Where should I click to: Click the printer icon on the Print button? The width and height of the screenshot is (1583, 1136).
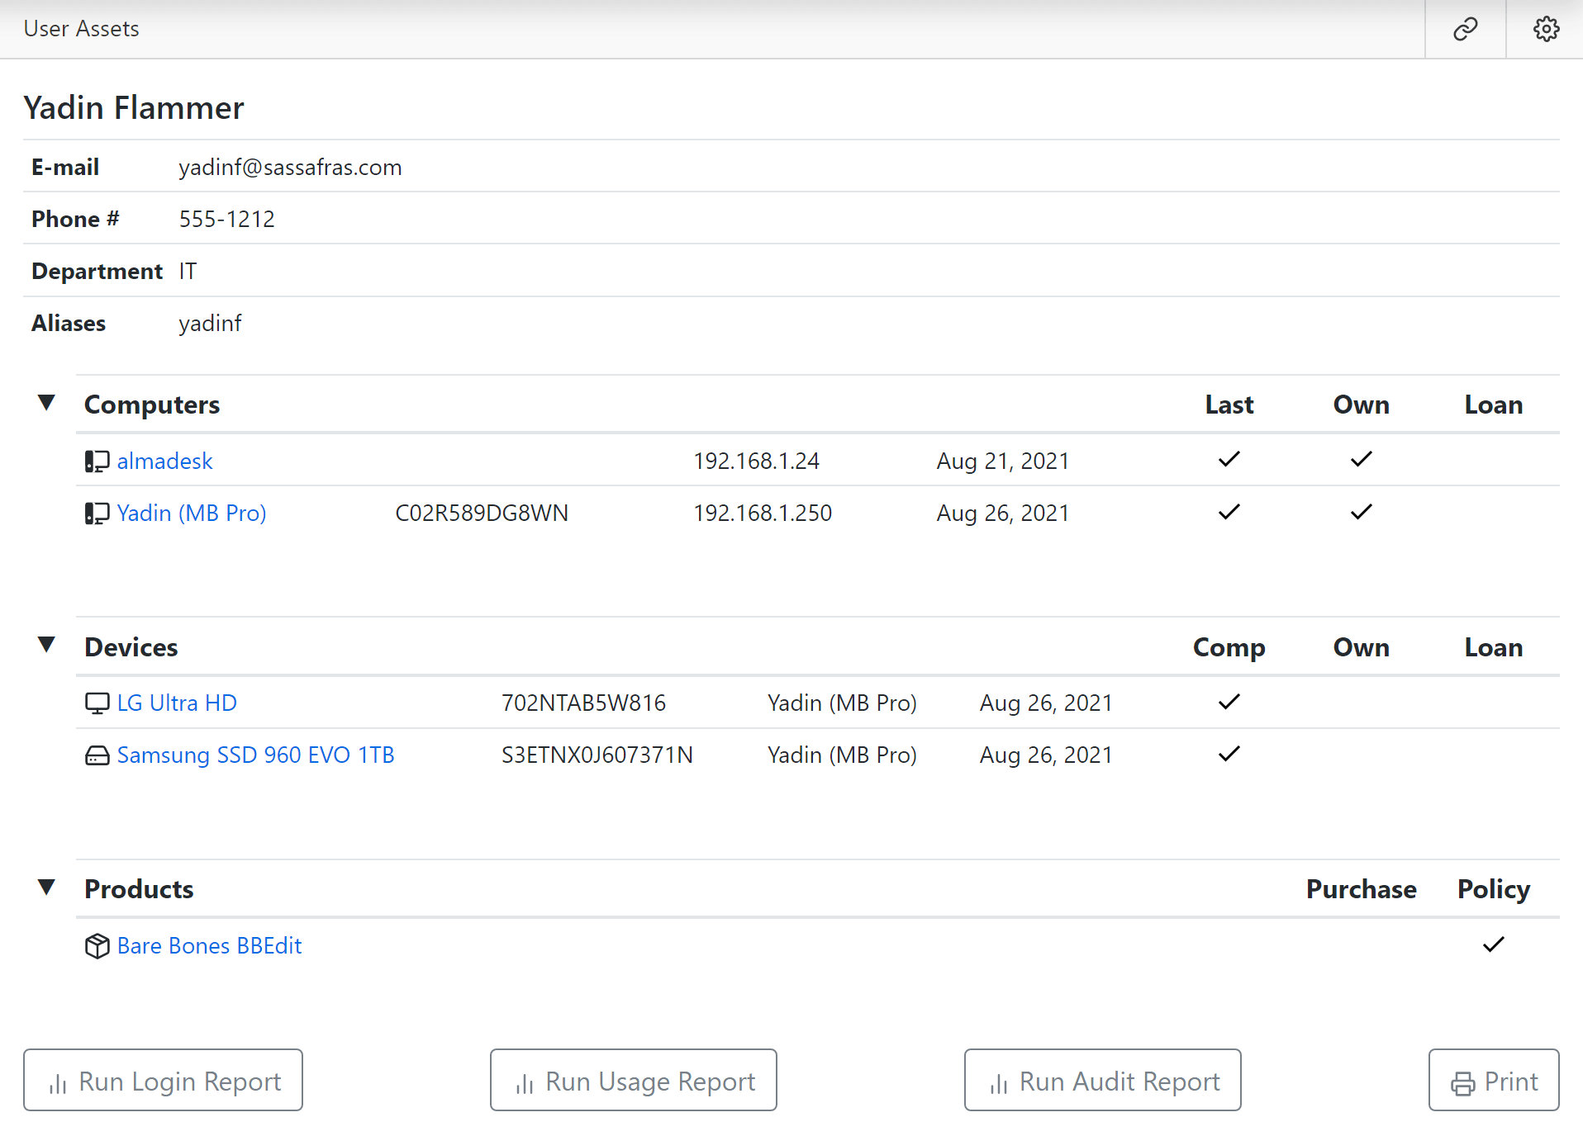tap(1464, 1080)
